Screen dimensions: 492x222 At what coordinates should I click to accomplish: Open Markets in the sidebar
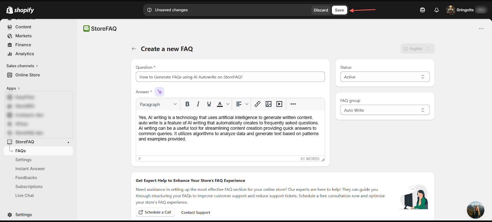tap(23, 36)
